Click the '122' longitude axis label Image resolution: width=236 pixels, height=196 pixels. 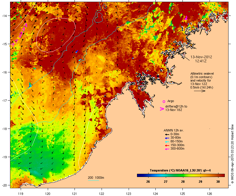tap(102, 194)
